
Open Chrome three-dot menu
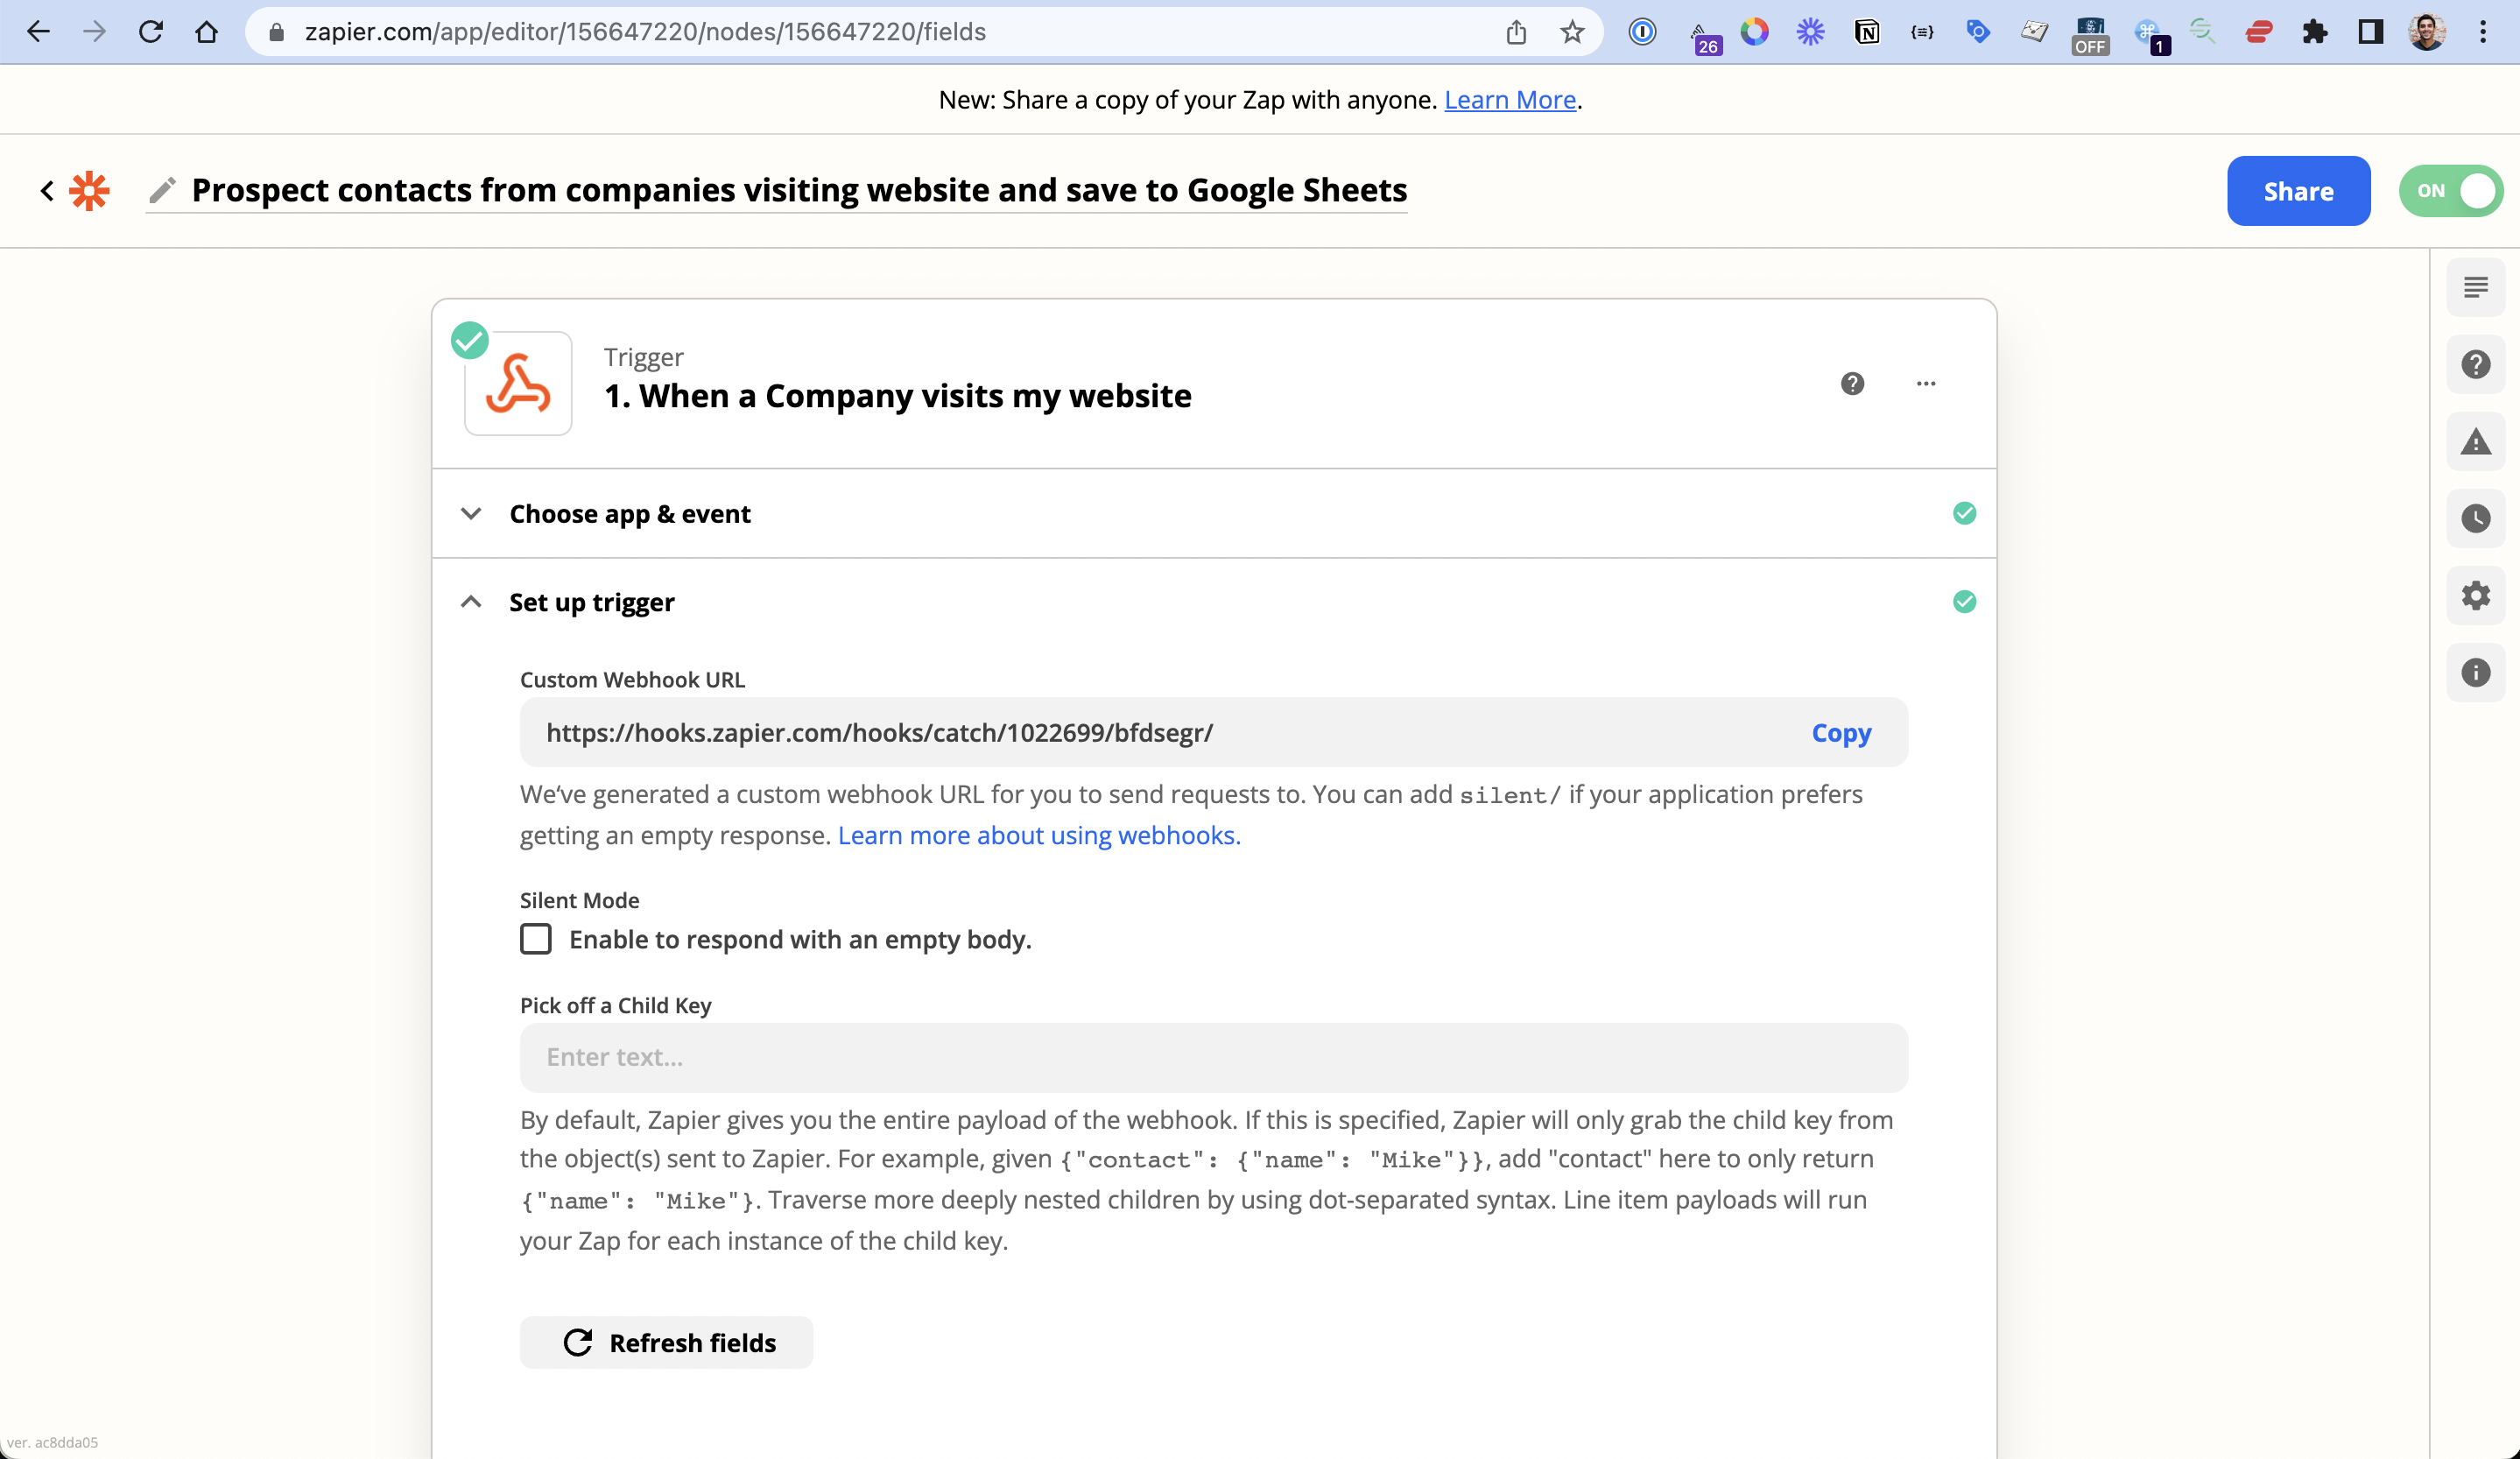(x=2483, y=32)
